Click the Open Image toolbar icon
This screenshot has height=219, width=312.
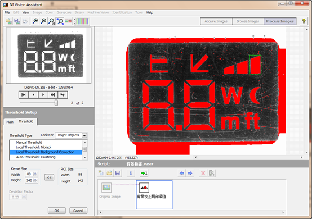click(x=8, y=21)
